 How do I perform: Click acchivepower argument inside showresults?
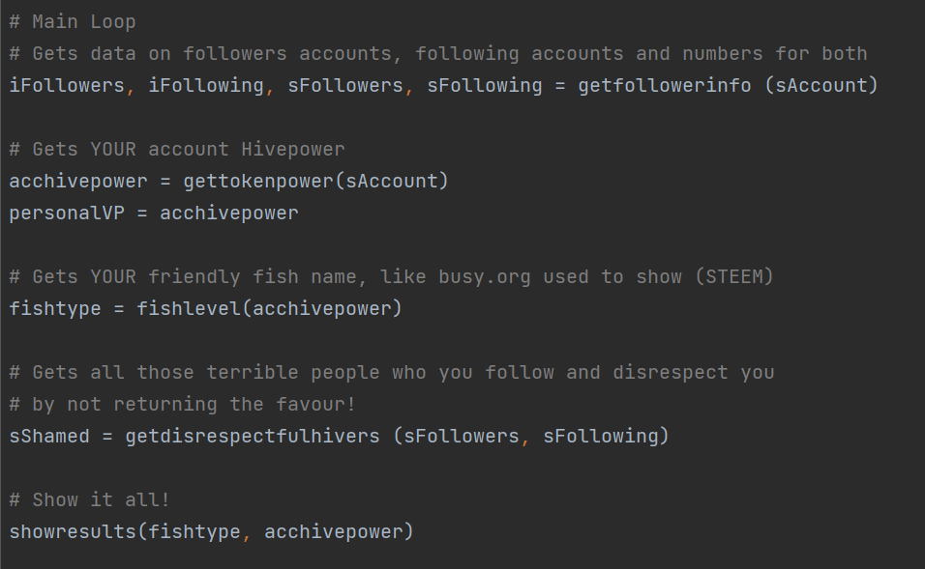coord(333,532)
